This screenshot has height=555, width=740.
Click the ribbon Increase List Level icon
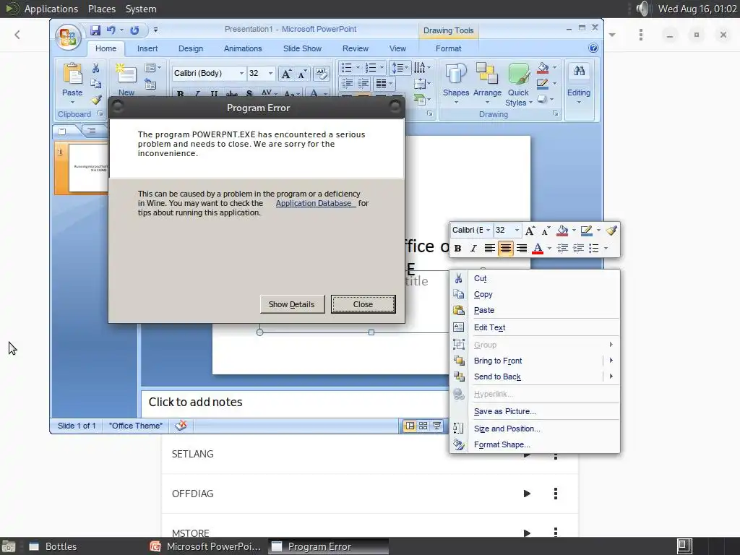pos(363,84)
